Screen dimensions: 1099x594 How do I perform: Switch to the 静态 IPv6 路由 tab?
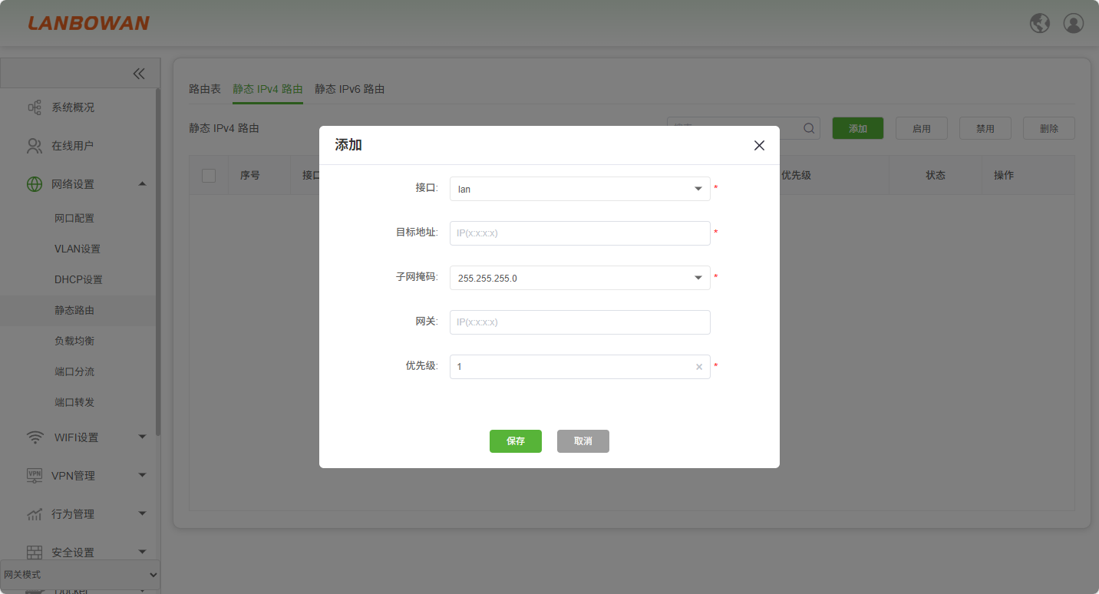point(350,89)
